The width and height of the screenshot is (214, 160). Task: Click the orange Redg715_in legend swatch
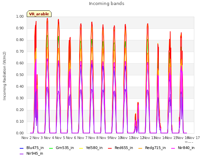(140, 148)
